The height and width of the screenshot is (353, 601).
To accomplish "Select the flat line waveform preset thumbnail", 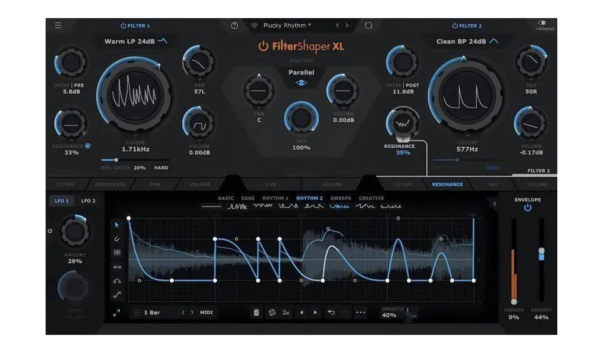I will click(x=212, y=206).
